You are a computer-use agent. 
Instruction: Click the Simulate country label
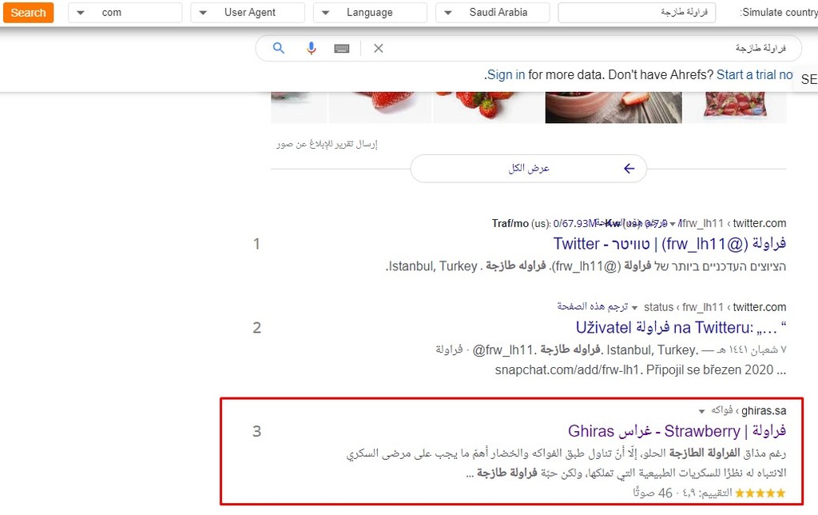778,13
